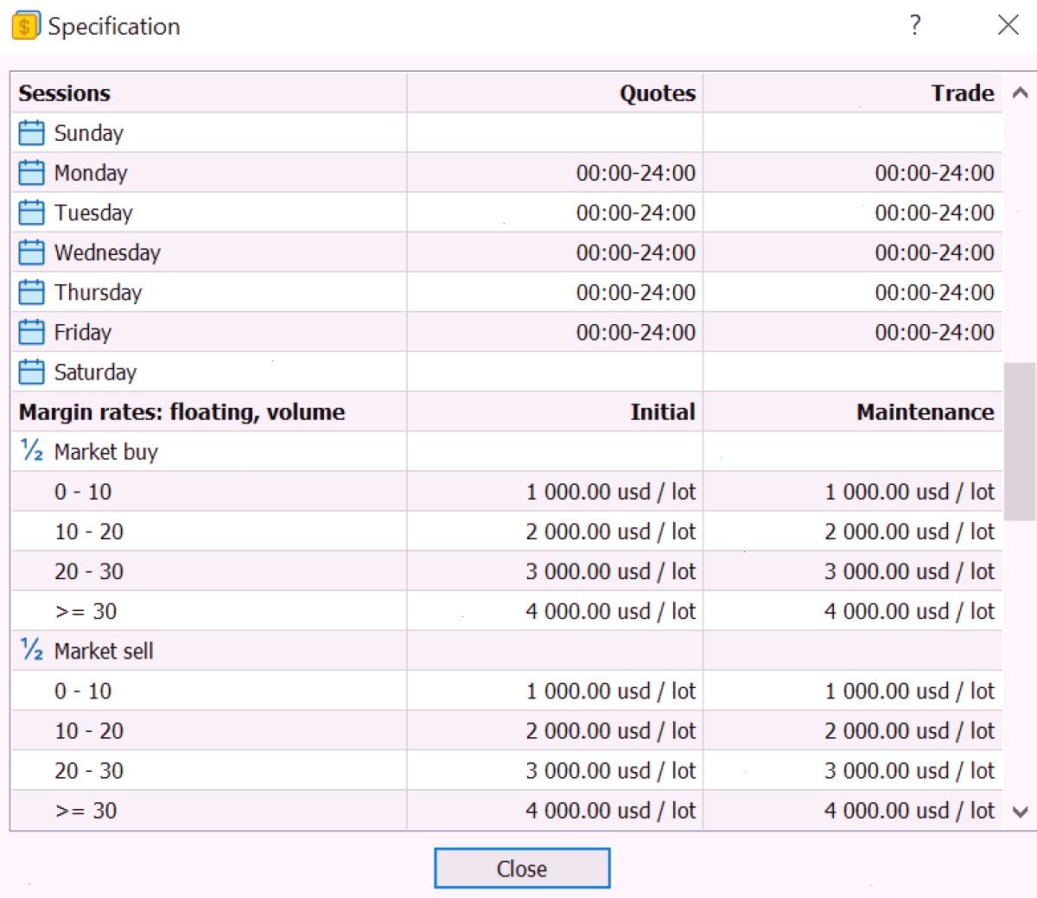Select the Market buy 10 - 20 row
This screenshot has width=1037, height=898.
507,532
